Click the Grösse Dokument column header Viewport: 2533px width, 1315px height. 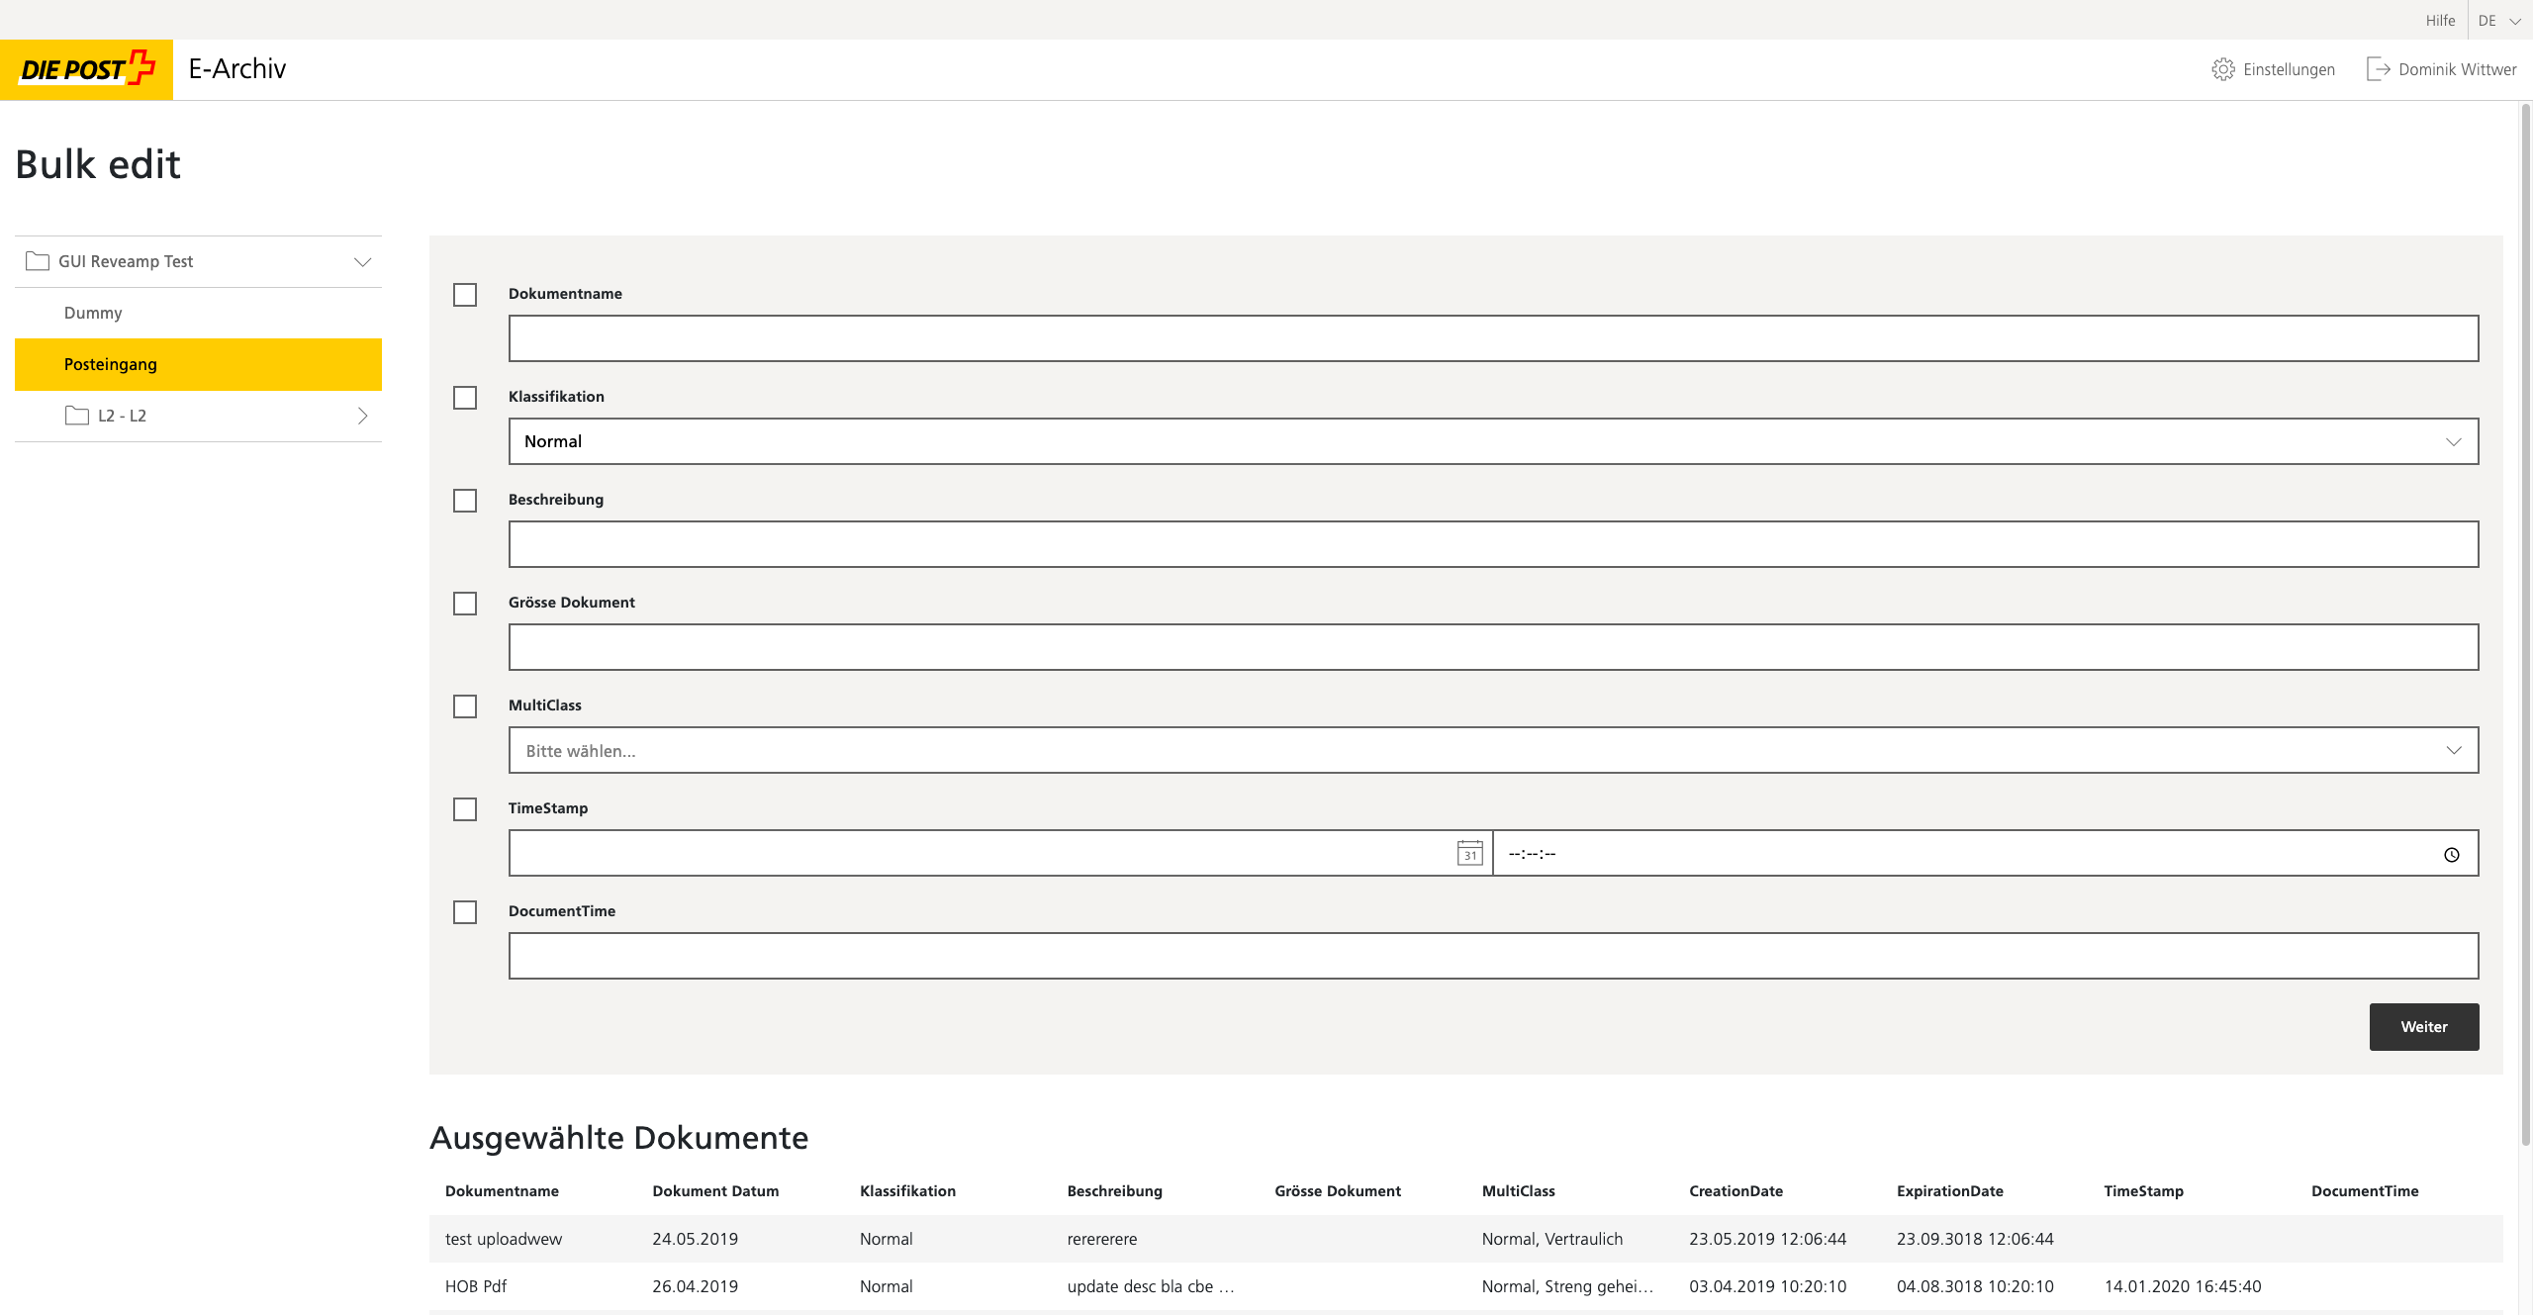point(1338,1191)
